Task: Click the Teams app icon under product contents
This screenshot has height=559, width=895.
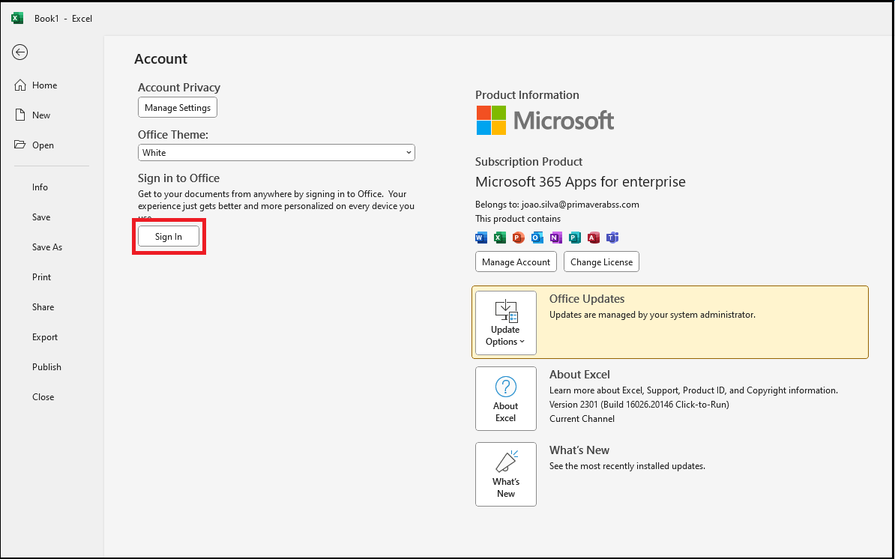Action: 612,238
